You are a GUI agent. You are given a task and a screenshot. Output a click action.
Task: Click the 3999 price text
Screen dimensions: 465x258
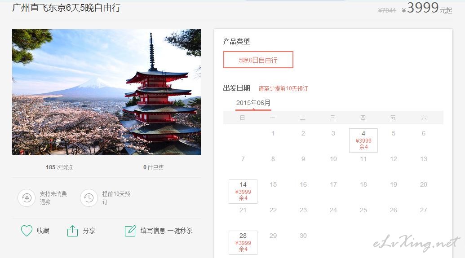423,8
